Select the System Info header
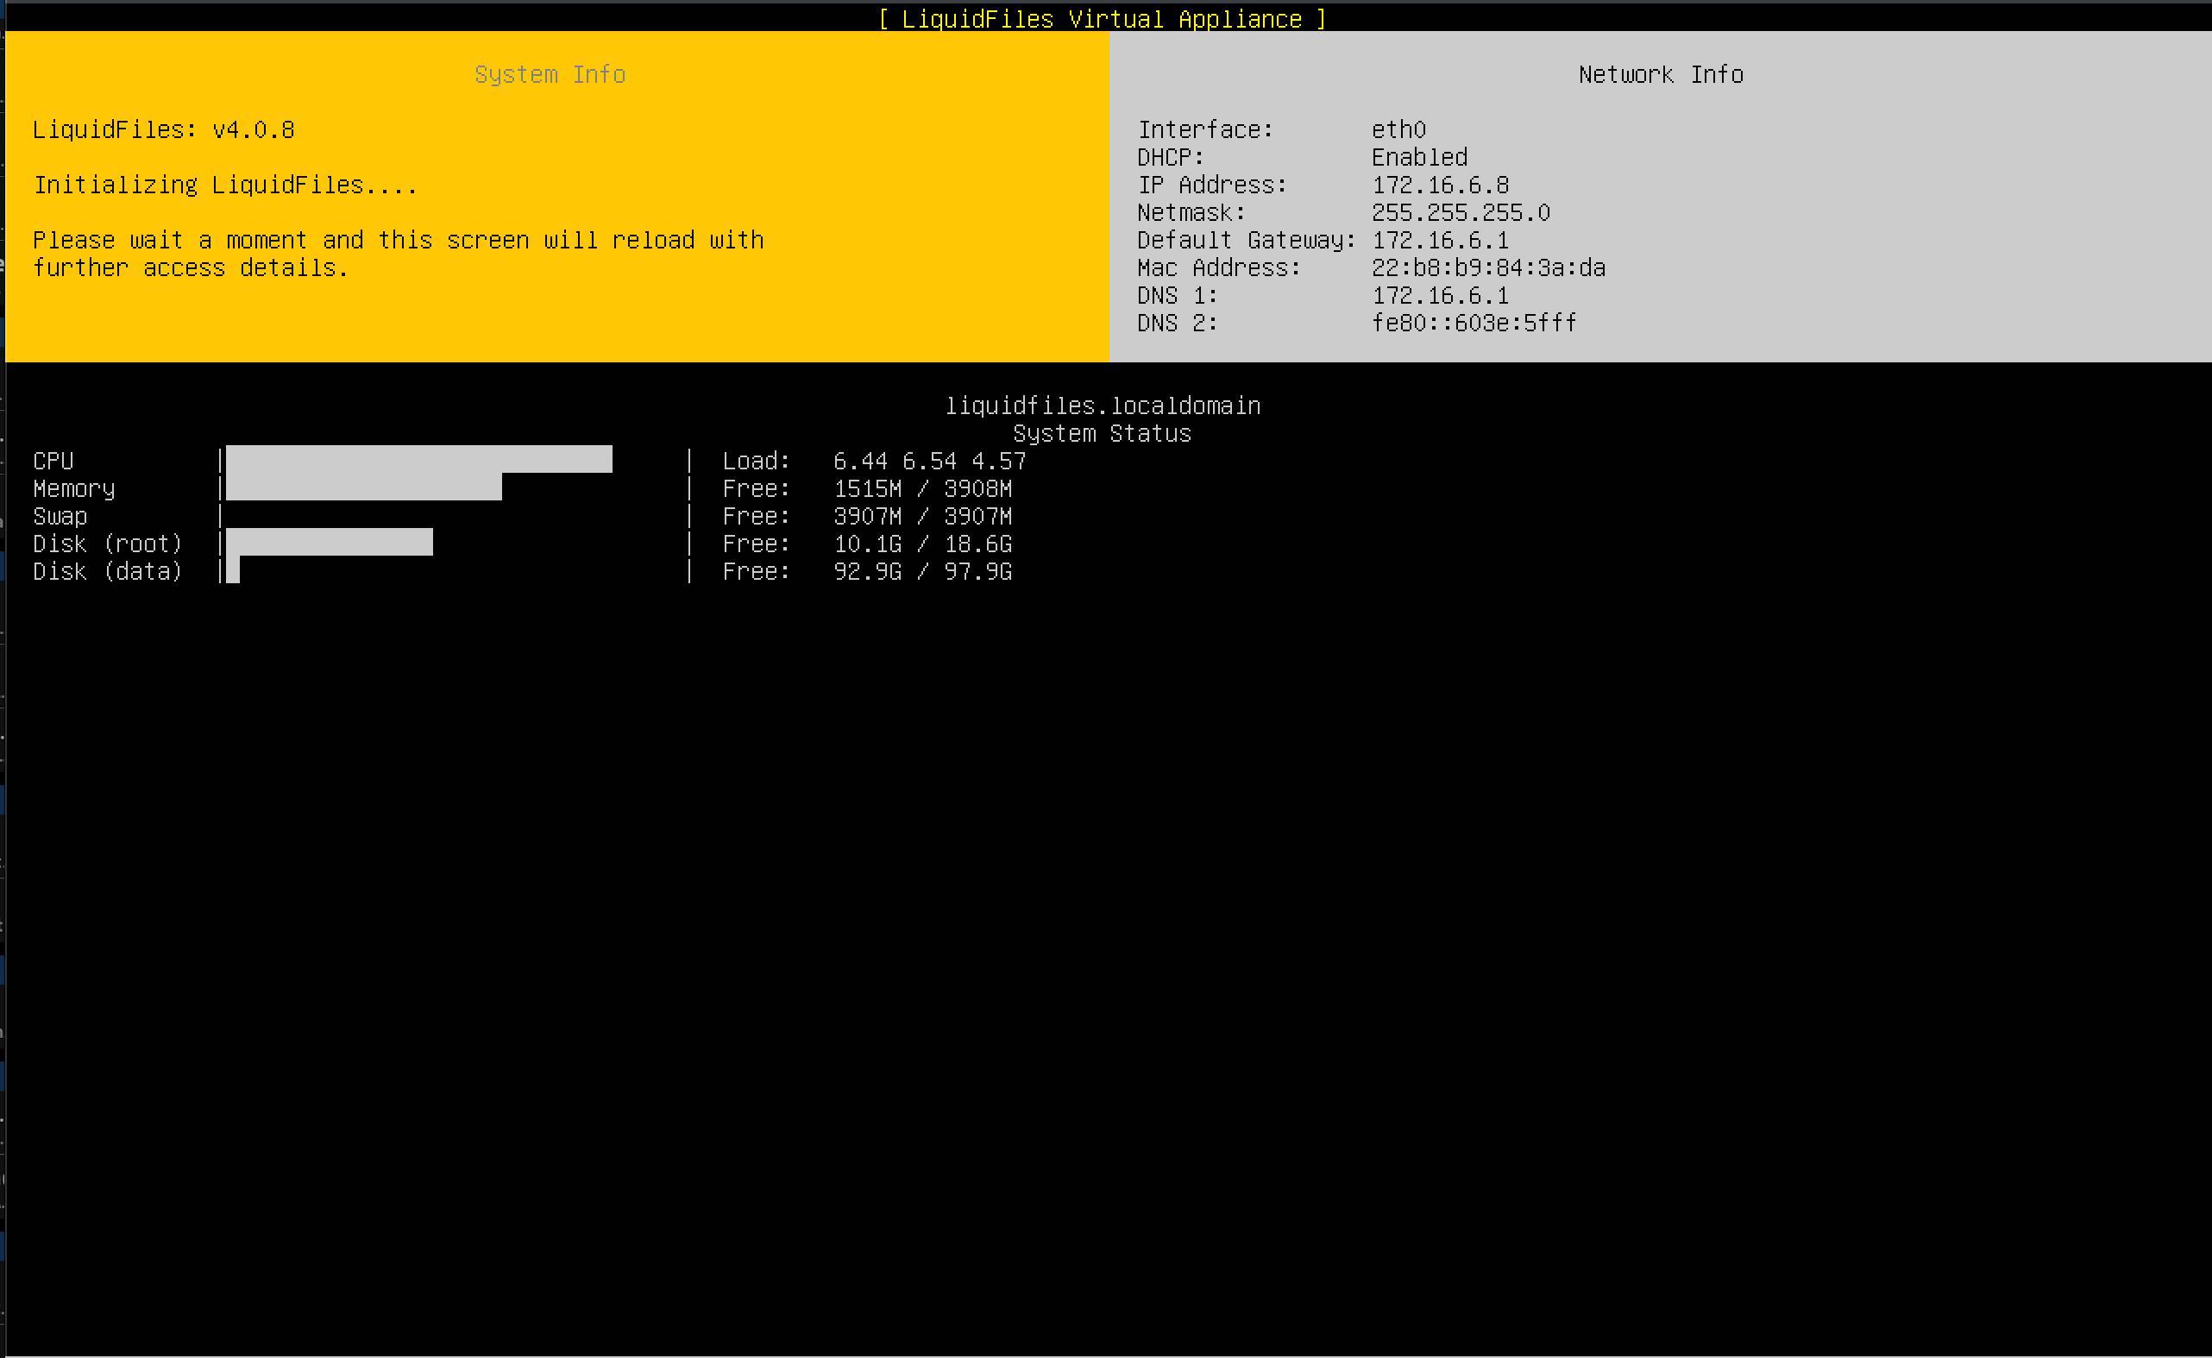This screenshot has height=1358, width=2212. pos(550,74)
